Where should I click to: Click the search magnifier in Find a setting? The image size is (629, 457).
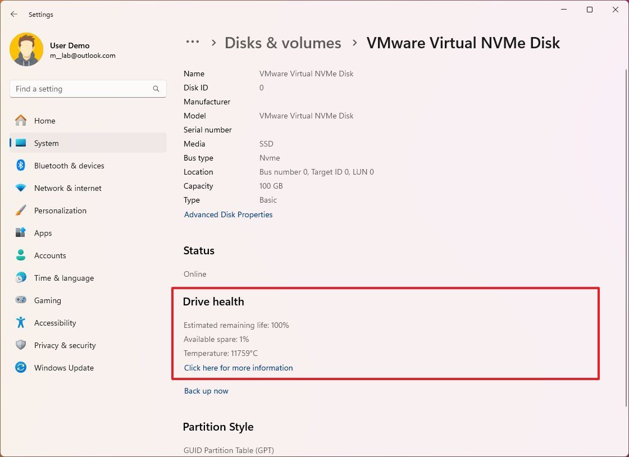click(x=156, y=89)
